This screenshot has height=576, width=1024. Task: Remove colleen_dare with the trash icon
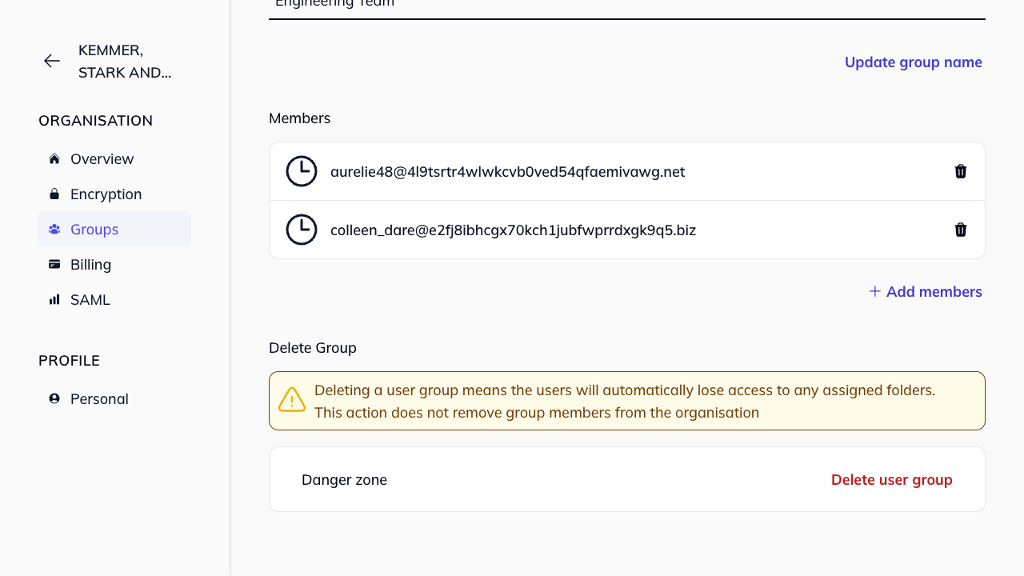pos(961,230)
